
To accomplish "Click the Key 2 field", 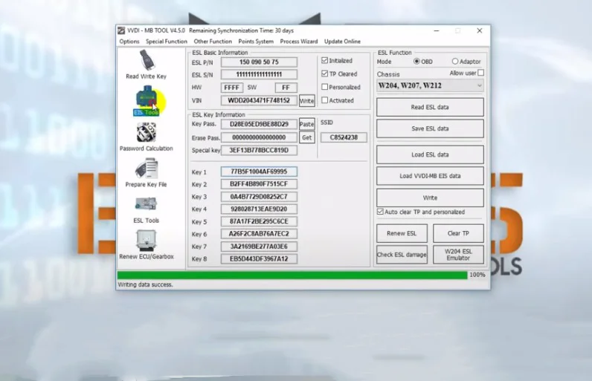I will [259, 184].
